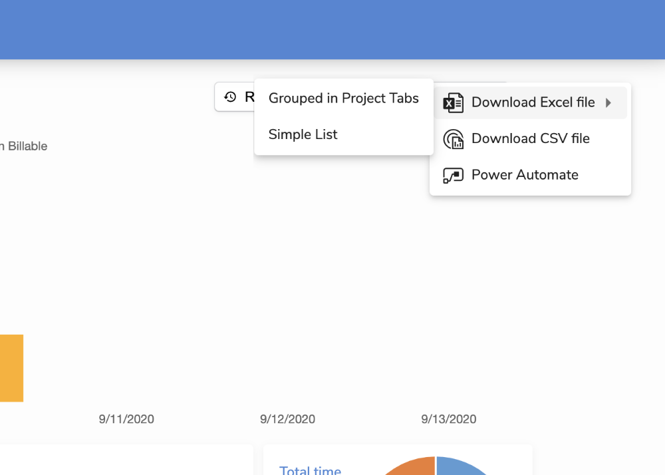This screenshot has height=475, width=665.
Task: Click the 9/13/2020 date axis label
Action: [448, 419]
